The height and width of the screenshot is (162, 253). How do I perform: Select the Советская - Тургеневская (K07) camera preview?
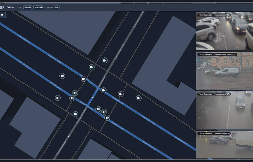click(x=224, y=111)
